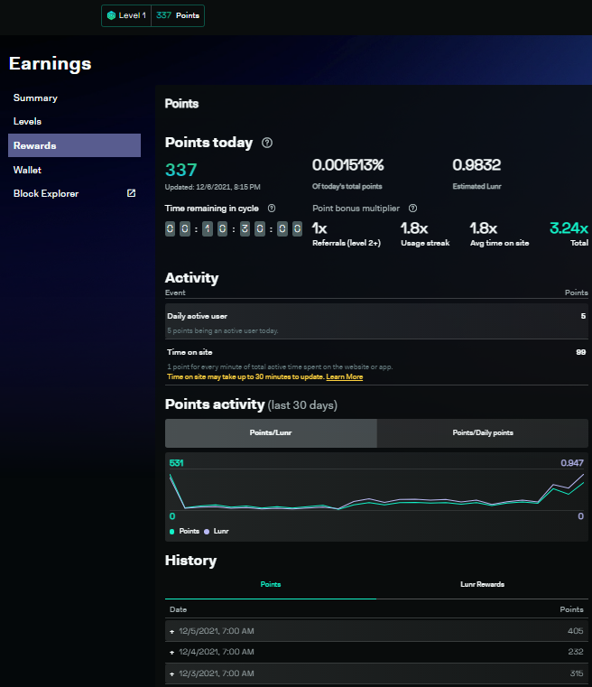Click the Points today help icon
Screen dimensions: 592x687
[267, 143]
